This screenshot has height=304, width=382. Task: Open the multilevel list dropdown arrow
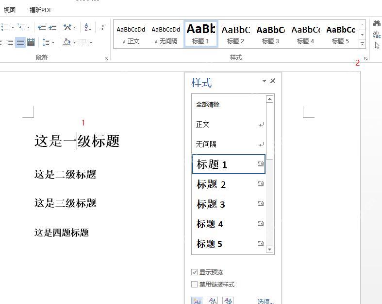pyautogui.click(x=29, y=27)
